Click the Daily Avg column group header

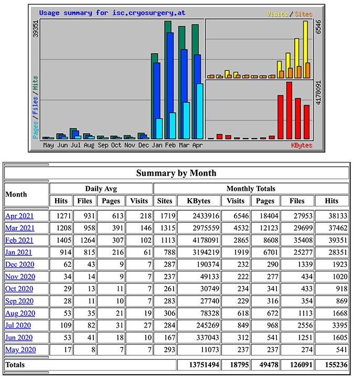(x=100, y=188)
